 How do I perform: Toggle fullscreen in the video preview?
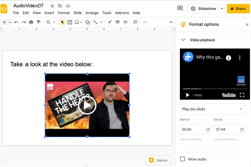click(x=242, y=95)
